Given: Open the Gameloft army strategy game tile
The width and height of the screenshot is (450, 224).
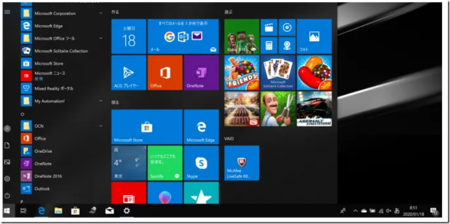Looking at the screenshot, I should pos(242,109).
